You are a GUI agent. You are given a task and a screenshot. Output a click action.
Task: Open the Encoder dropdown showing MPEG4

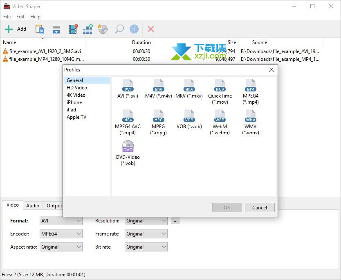pyautogui.click(x=61, y=234)
